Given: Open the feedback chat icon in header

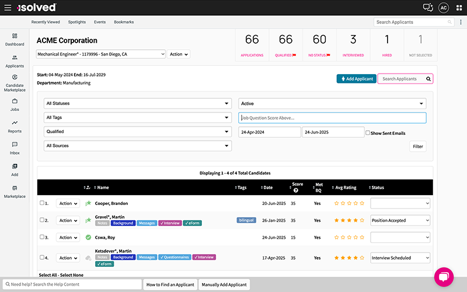Looking at the screenshot, I should point(428,8).
